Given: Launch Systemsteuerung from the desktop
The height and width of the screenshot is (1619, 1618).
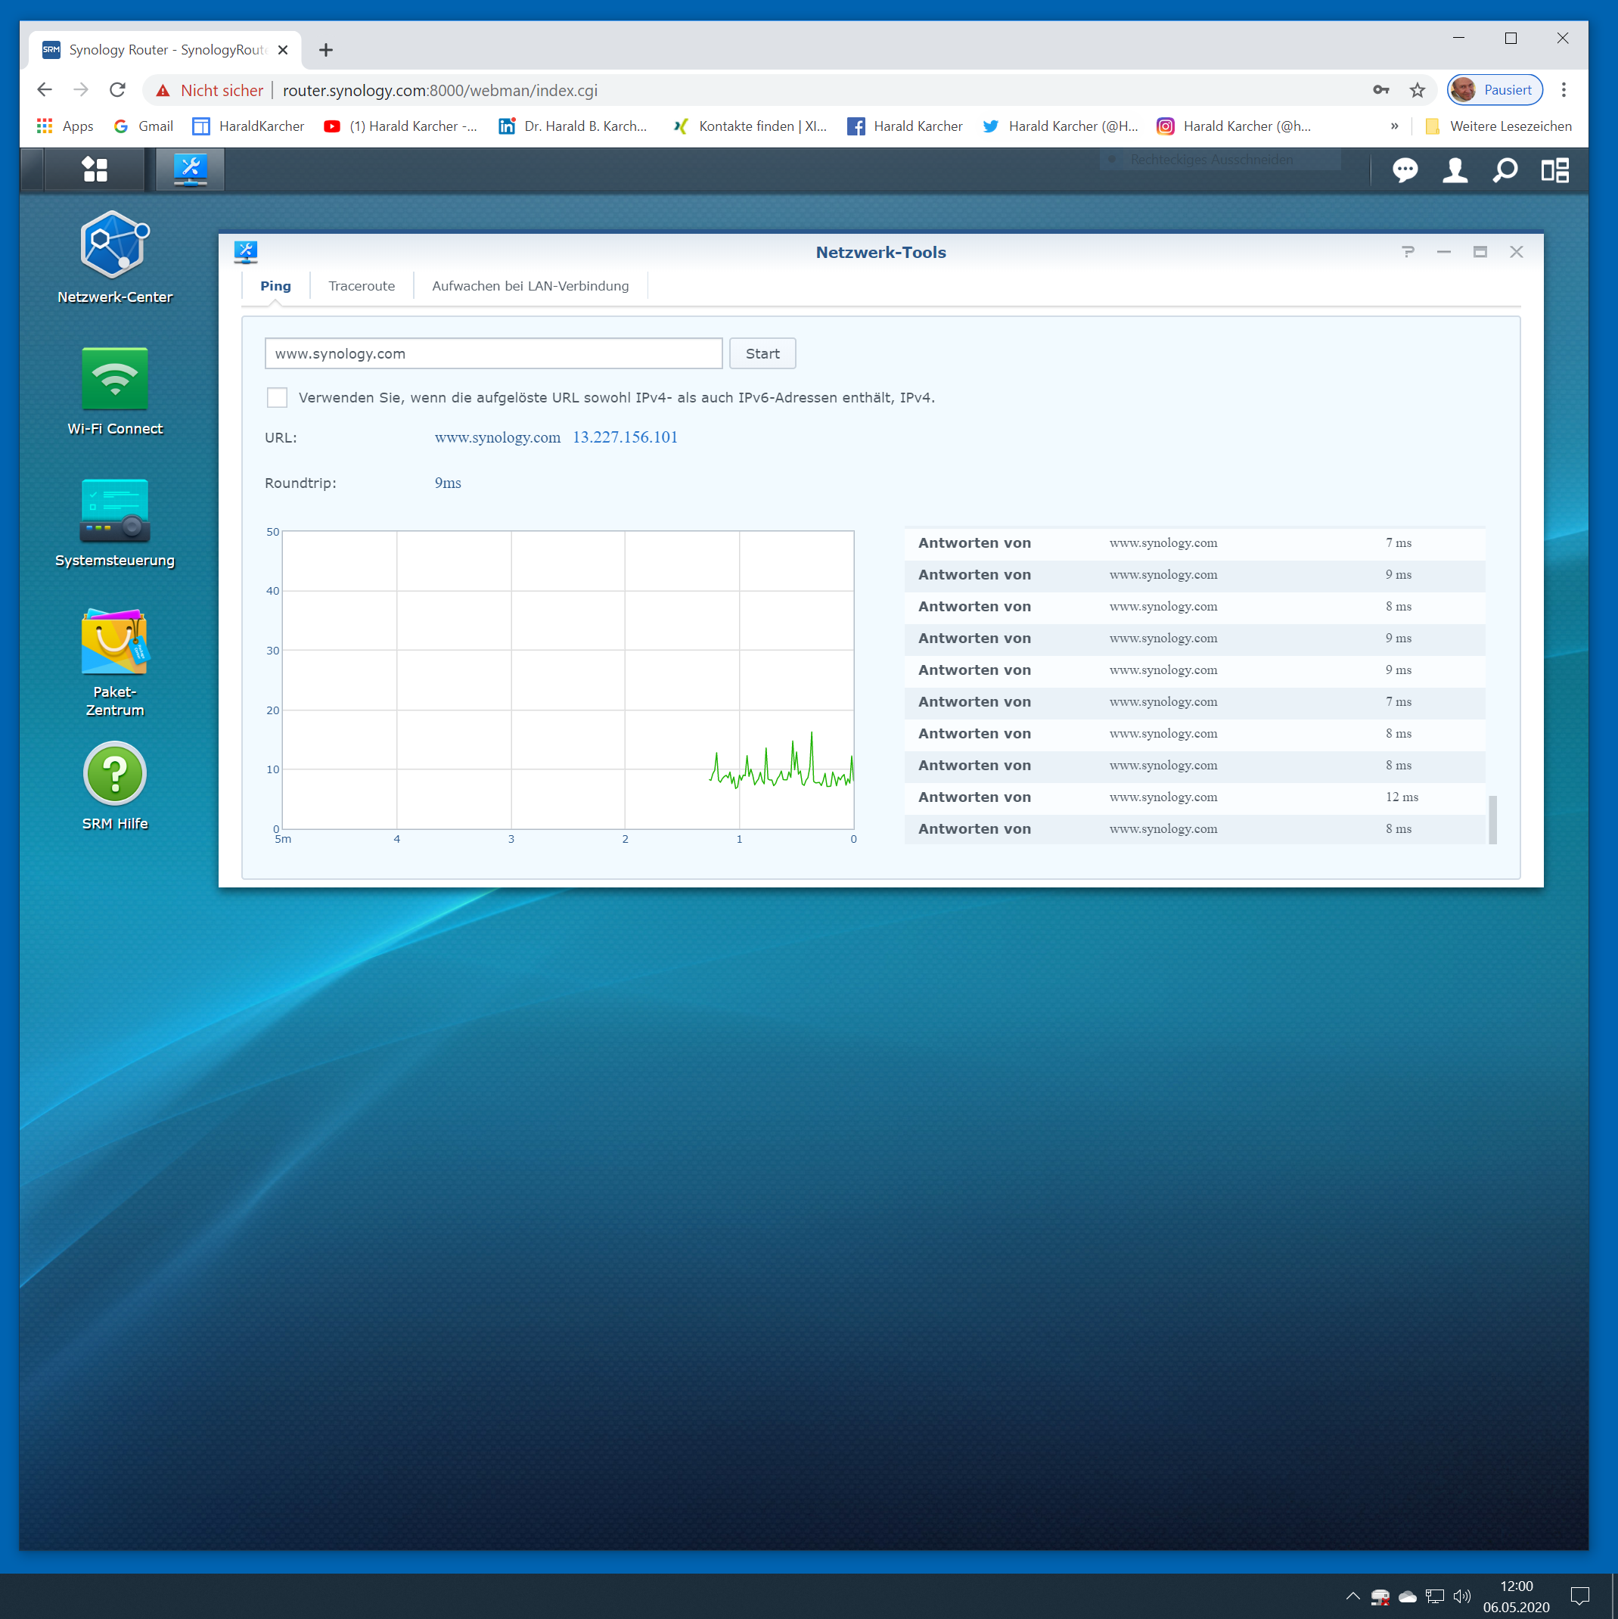Looking at the screenshot, I should pyautogui.click(x=115, y=511).
